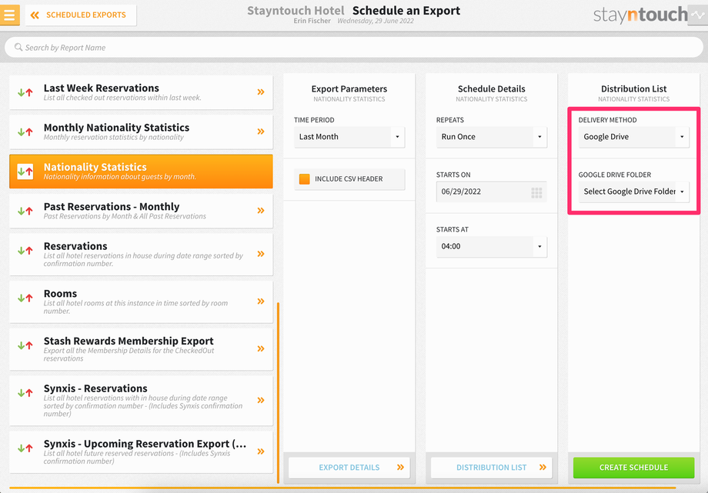
Task: Click export arrows icon for Rooms
Action: pos(25,298)
